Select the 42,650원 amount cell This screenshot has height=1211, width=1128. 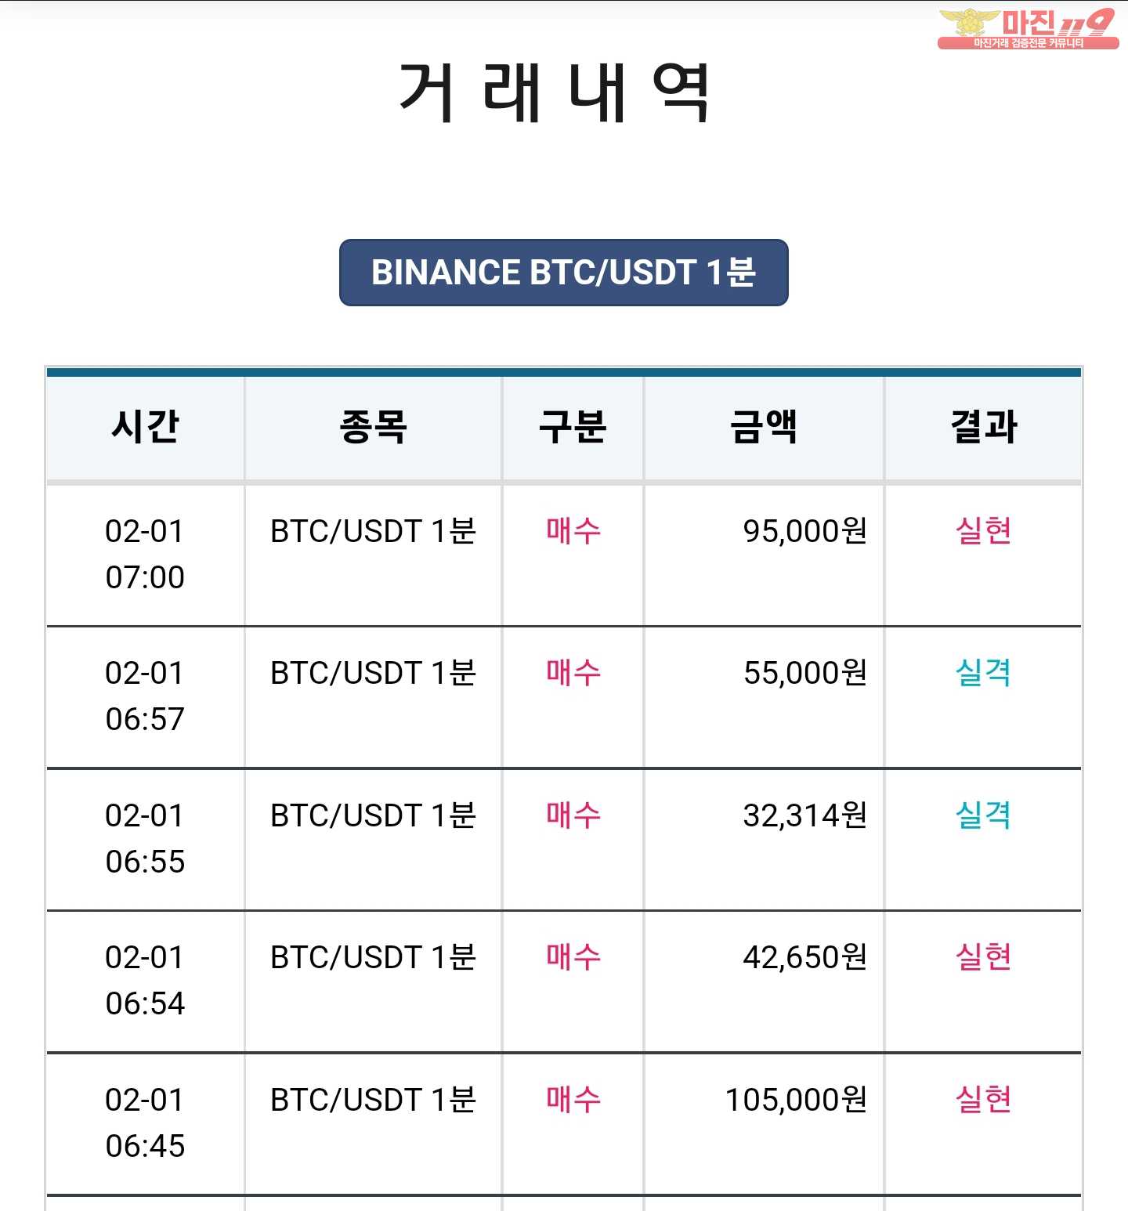pos(804,957)
